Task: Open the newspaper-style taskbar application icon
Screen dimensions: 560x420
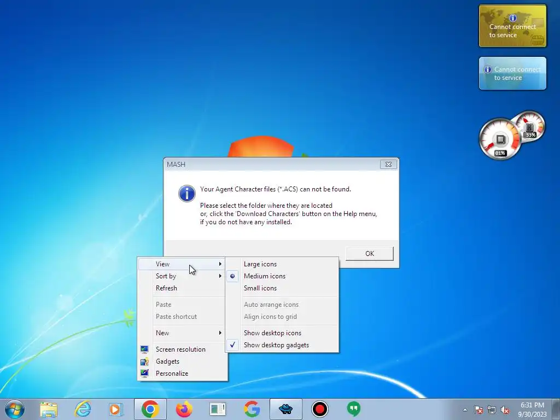Action: 218,409
